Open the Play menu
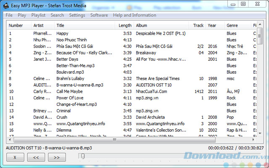Viewport: 269px width, 168px height. click(x=22, y=15)
